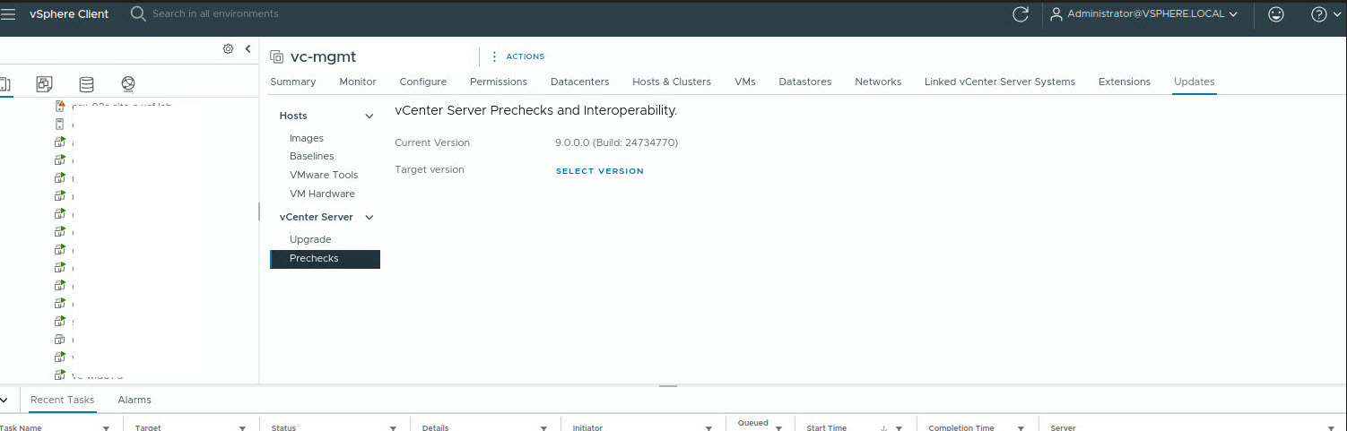This screenshot has width=1347, height=431.
Task: Select Baselines under Hosts
Action: click(311, 157)
